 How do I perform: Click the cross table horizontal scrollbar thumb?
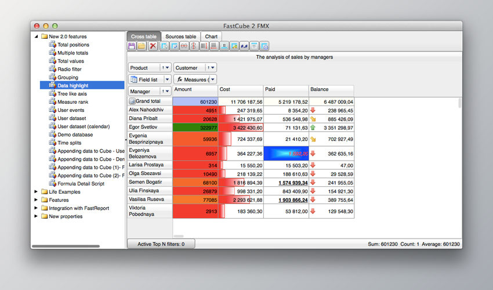click(179, 236)
